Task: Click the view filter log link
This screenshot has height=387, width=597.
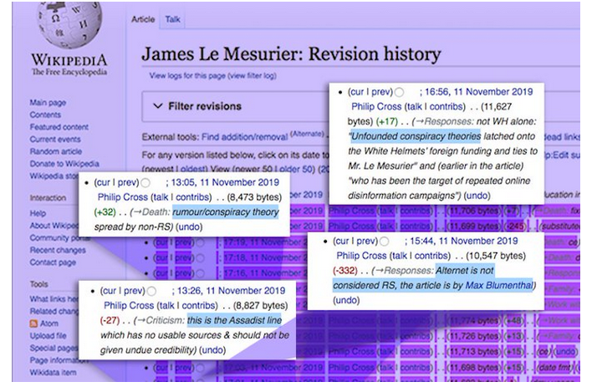Action: 252,75
